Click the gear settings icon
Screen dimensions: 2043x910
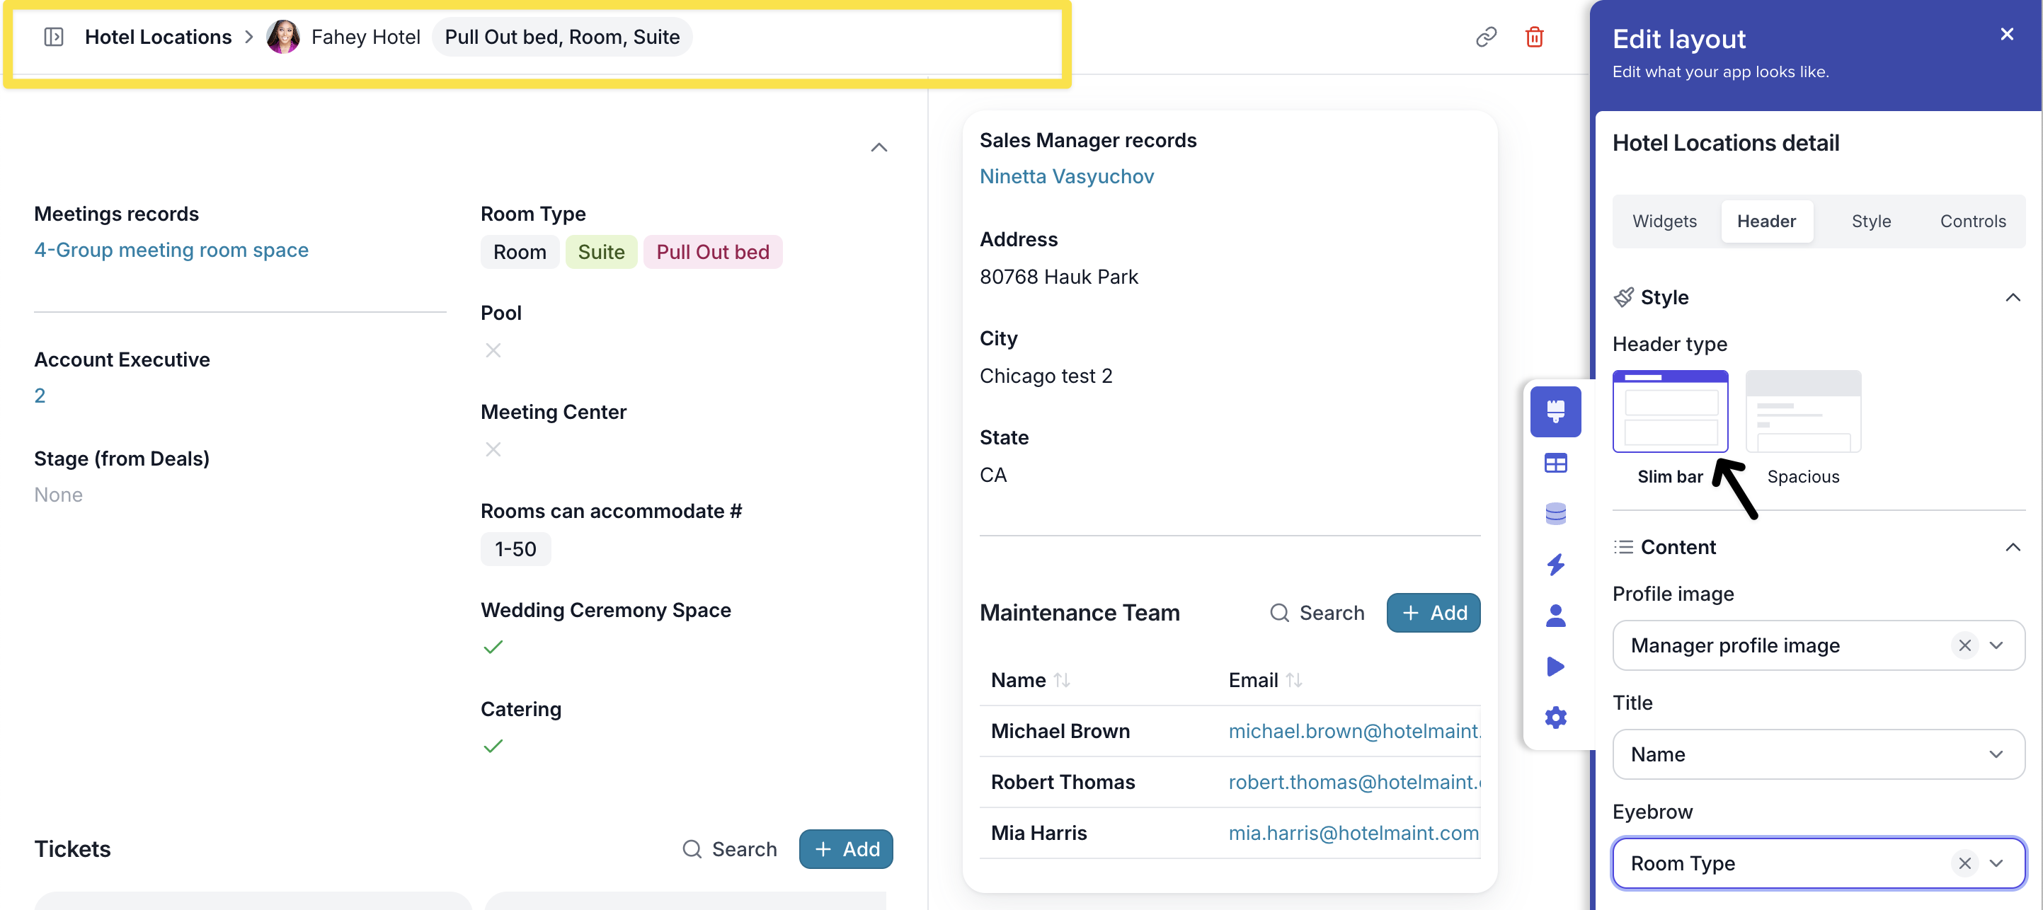pyautogui.click(x=1555, y=718)
